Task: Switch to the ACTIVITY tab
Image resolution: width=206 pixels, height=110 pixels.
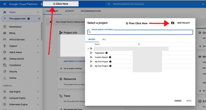Action: pyautogui.click(x=69, y=11)
